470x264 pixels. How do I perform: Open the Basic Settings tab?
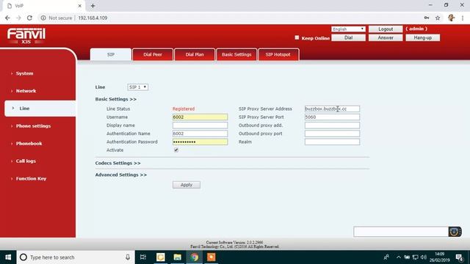pyautogui.click(x=236, y=54)
